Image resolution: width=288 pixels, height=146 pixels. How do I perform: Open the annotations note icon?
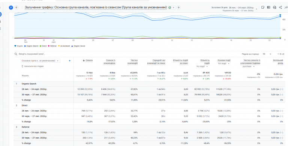263,8
